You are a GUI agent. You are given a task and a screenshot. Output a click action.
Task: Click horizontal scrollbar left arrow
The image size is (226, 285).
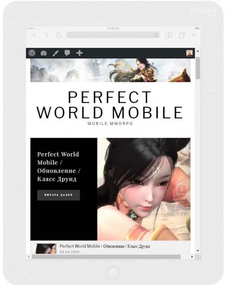[29, 256]
